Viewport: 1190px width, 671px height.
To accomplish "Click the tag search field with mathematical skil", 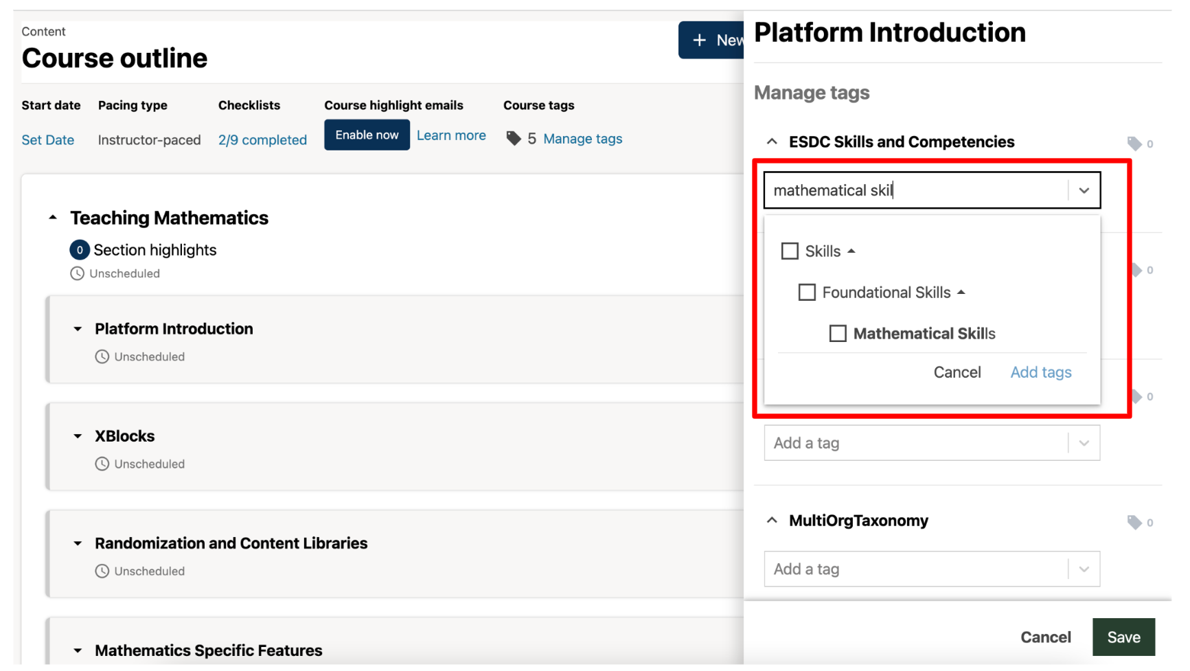I will (x=932, y=190).
